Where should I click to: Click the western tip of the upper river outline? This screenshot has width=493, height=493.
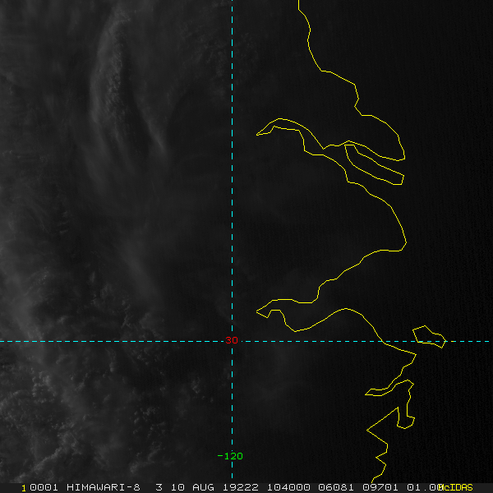point(257,135)
